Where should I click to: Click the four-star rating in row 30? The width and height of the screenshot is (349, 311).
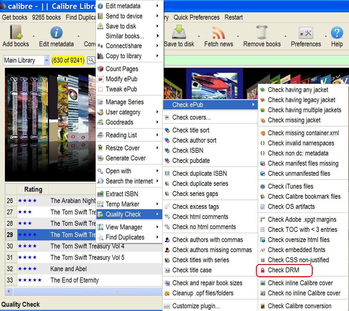27,246
